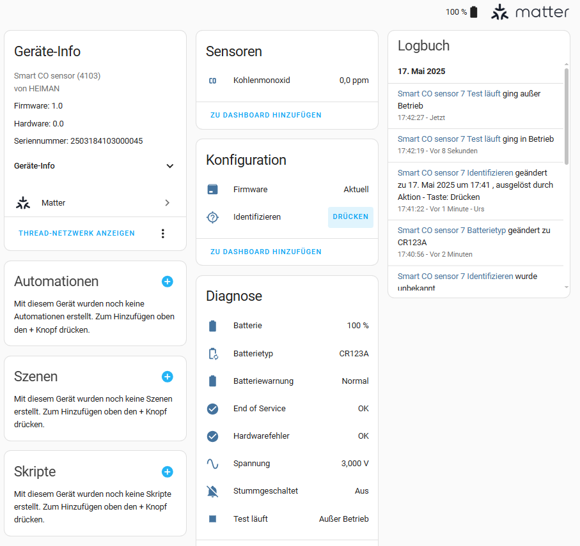Click the Identifizieren target icon

pos(213,217)
